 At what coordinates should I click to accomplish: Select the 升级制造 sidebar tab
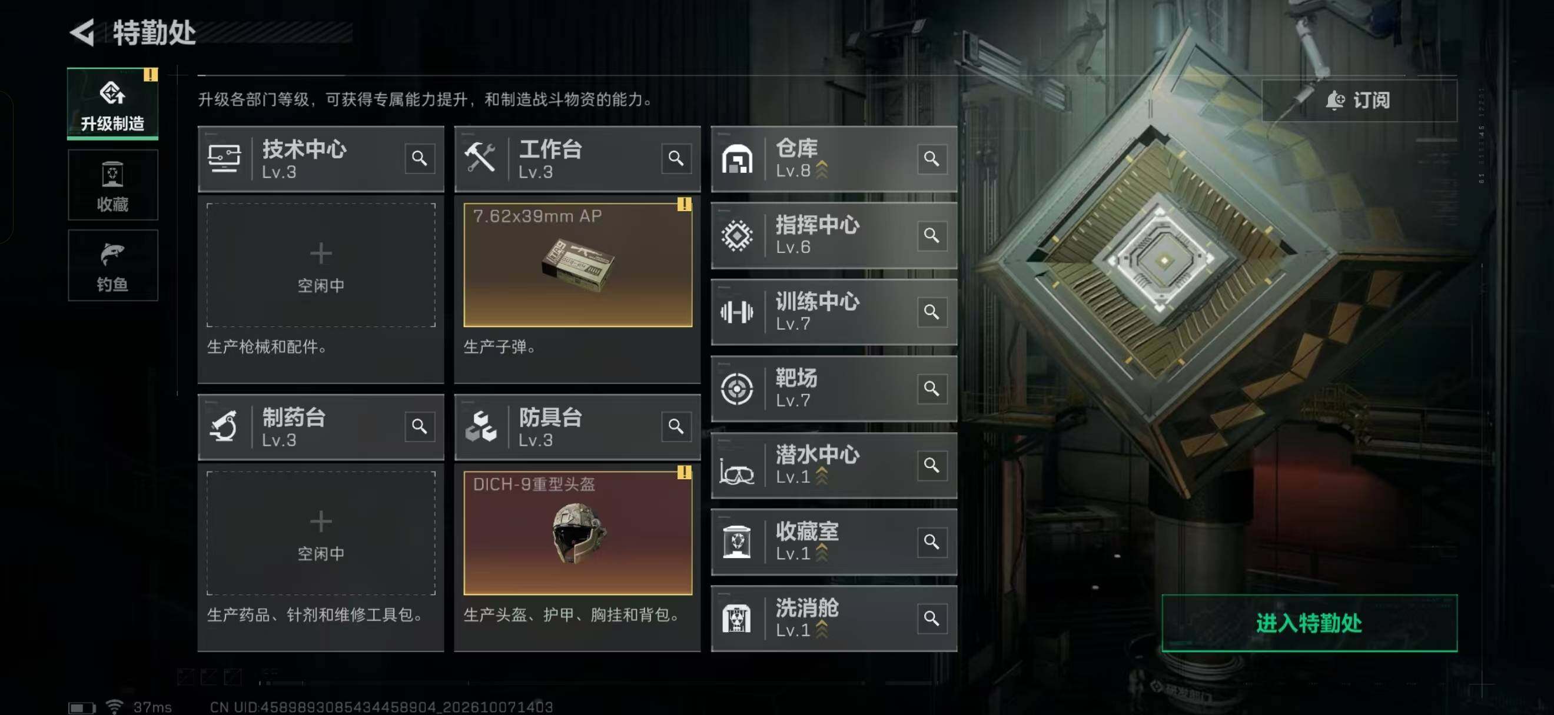pyautogui.click(x=113, y=103)
